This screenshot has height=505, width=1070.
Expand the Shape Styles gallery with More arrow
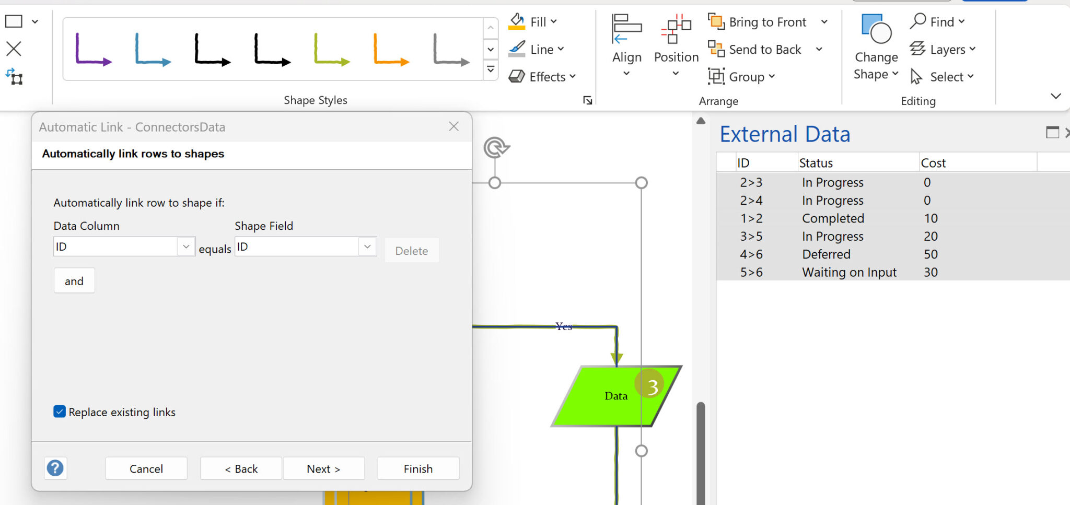[490, 69]
